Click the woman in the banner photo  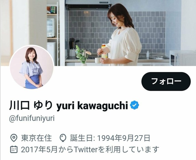[120, 35]
